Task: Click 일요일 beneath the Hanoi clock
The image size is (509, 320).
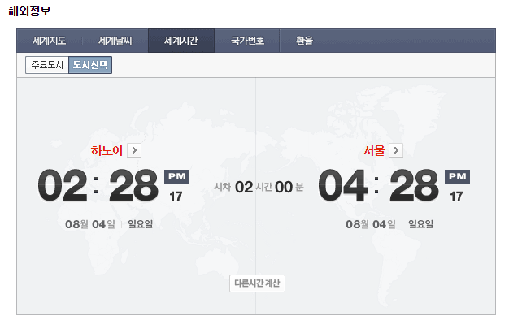Action: coord(140,224)
